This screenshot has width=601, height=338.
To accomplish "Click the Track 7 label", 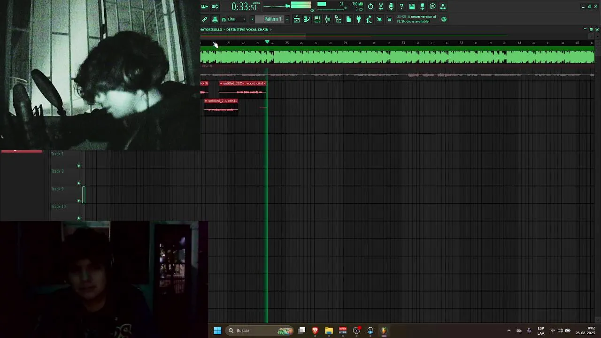I will (57, 154).
